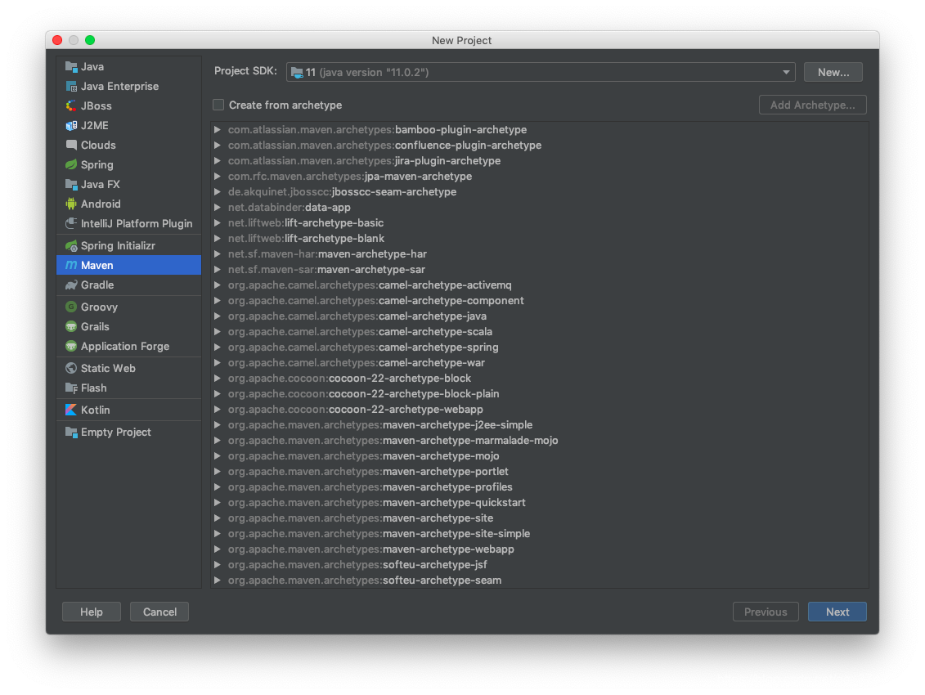Viewport: 925px width, 695px height.
Task: Select camel-archetype-java row text
Action: [x=357, y=316]
